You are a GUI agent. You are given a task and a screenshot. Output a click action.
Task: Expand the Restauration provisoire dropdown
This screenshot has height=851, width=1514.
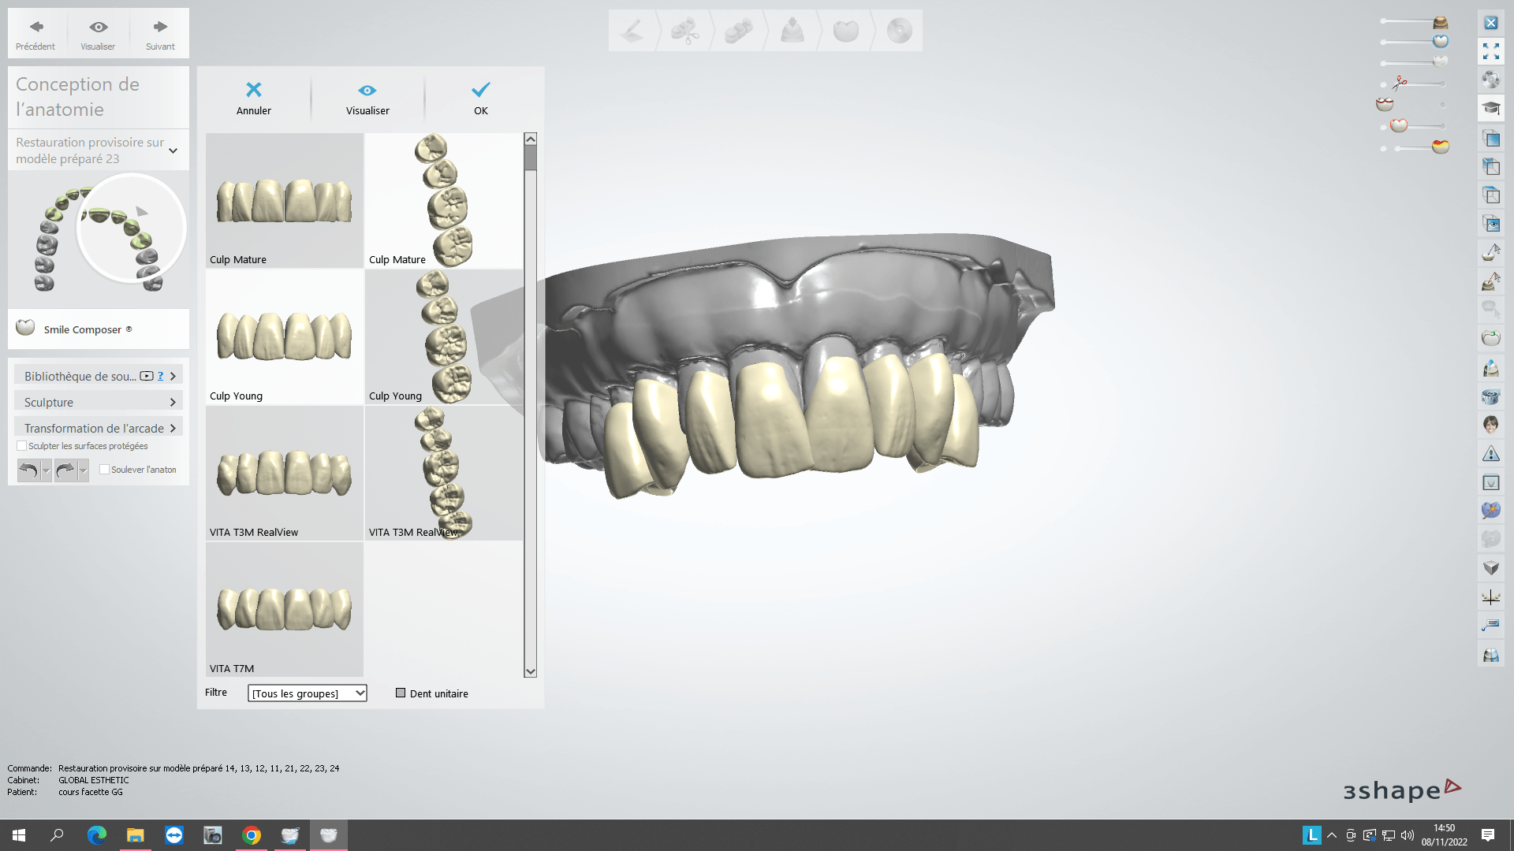coord(173,151)
